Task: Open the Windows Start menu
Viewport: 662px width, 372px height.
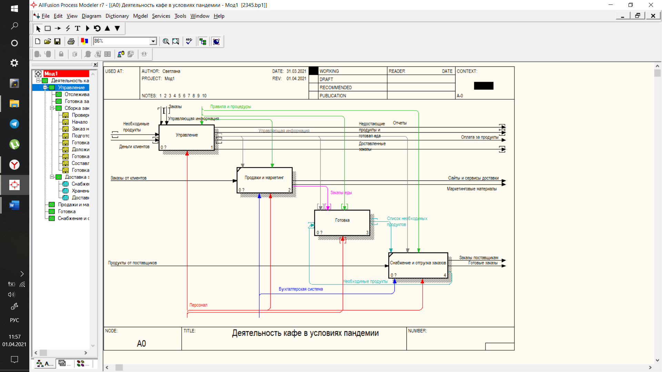Action: coord(14,9)
